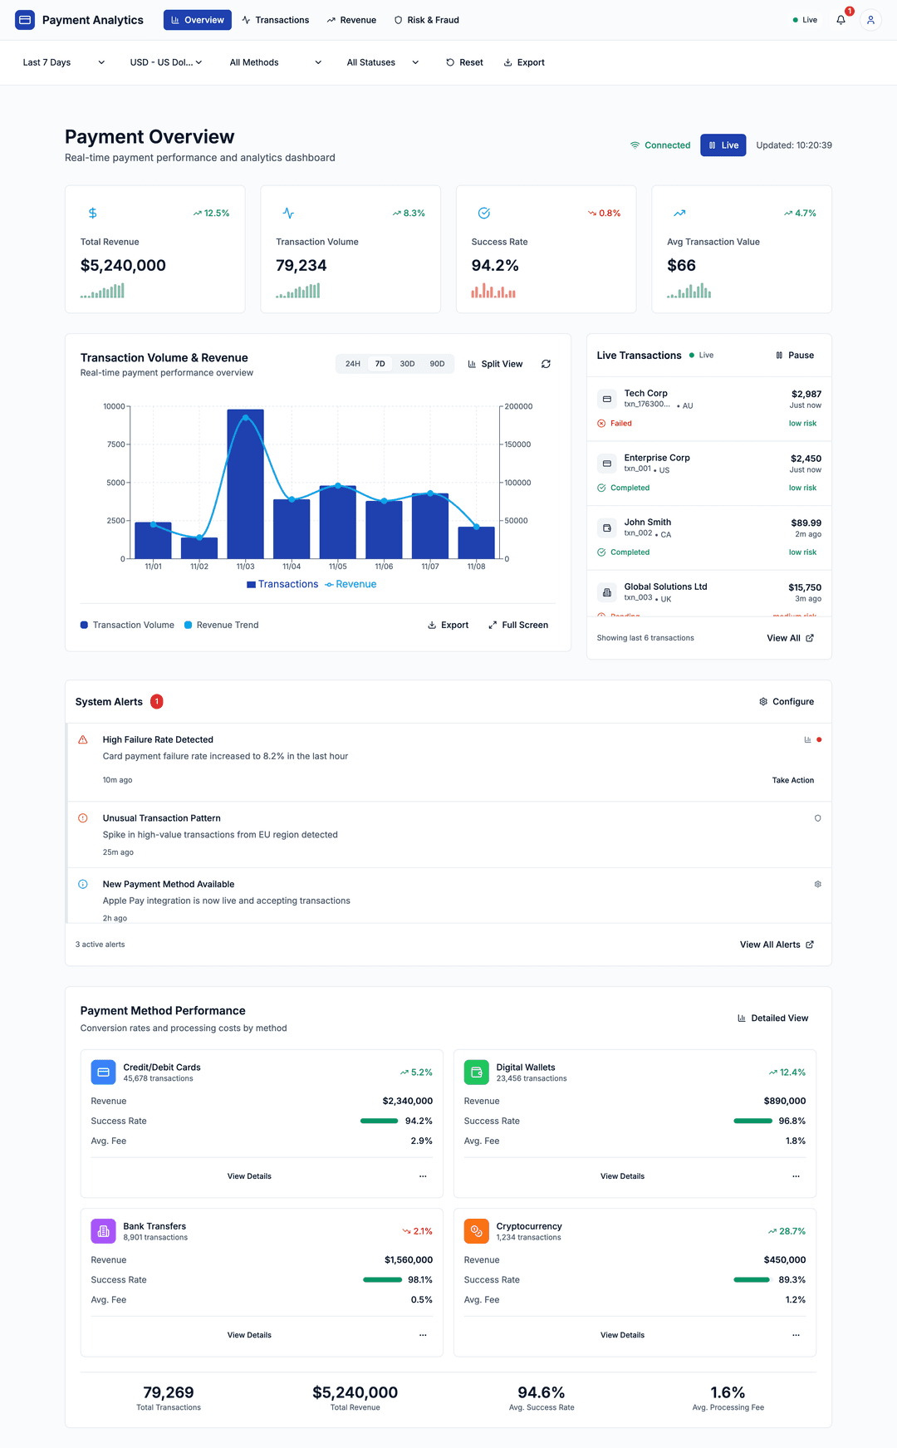The image size is (897, 1448).
Task: Toggle Split View on the chart
Action: (x=495, y=364)
